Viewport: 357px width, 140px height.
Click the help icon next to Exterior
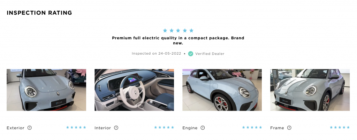click(29, 128)
